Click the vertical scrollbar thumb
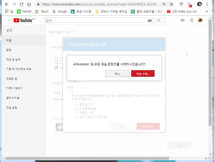 [210, 73]
